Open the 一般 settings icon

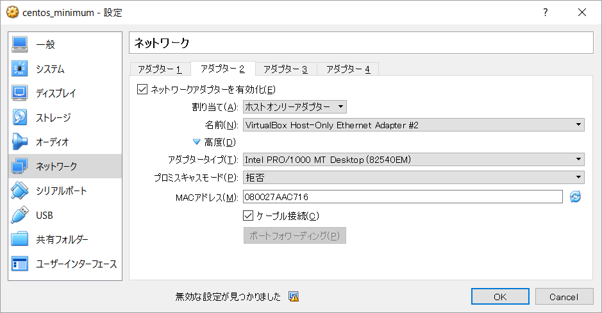[19, 44]
